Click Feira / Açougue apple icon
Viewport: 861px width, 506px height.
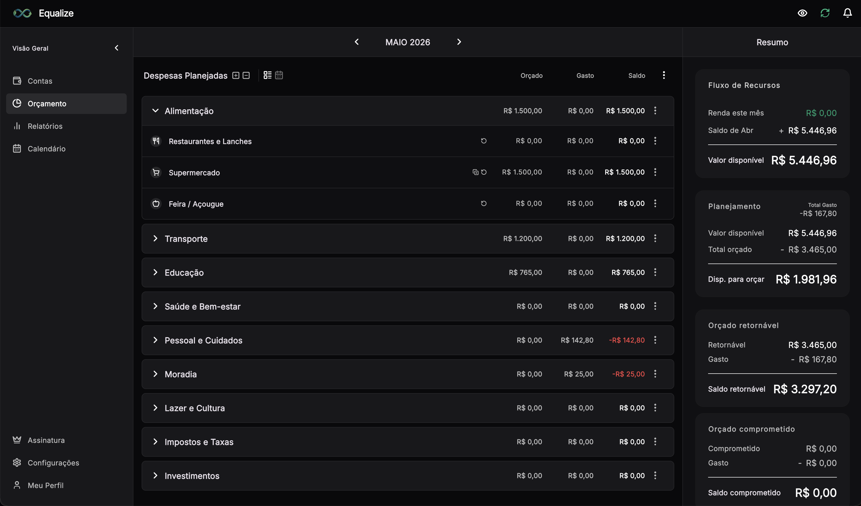tap(156, 204)
